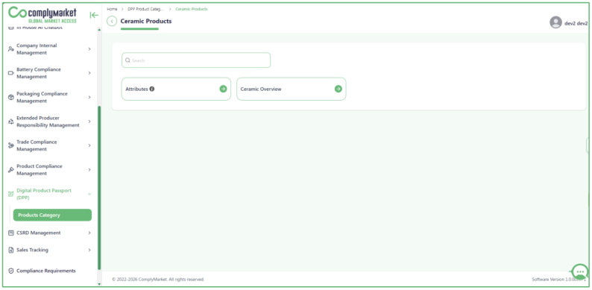
Task: Expand Product Compliance Management chevron
Action: coord(89,170)
